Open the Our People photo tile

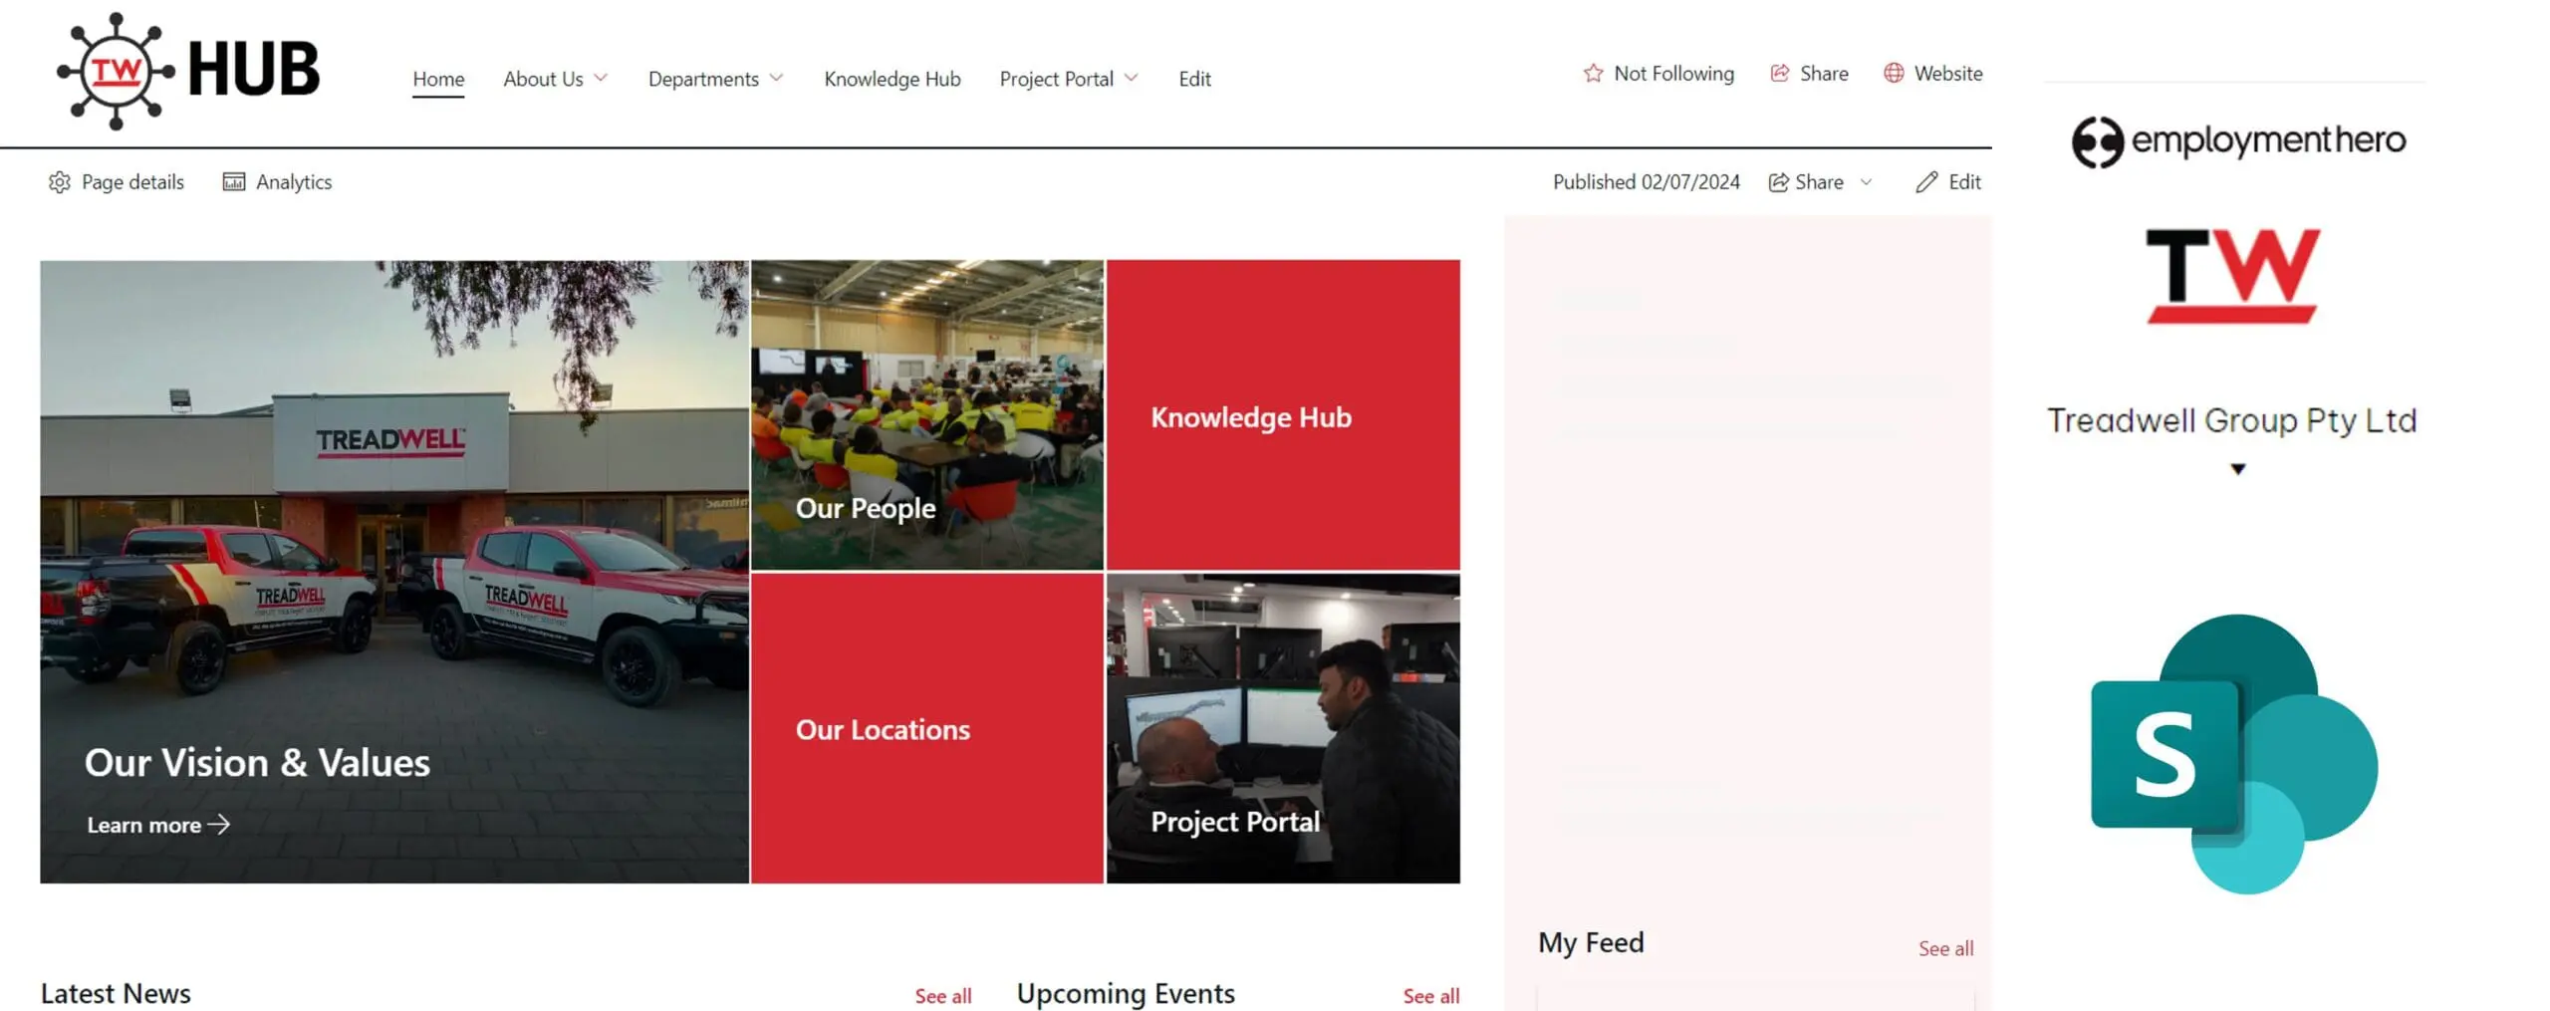926,414
